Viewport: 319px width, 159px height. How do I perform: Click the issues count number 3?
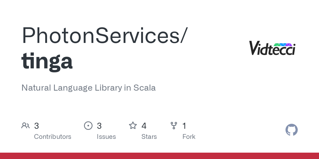point(99,126)
